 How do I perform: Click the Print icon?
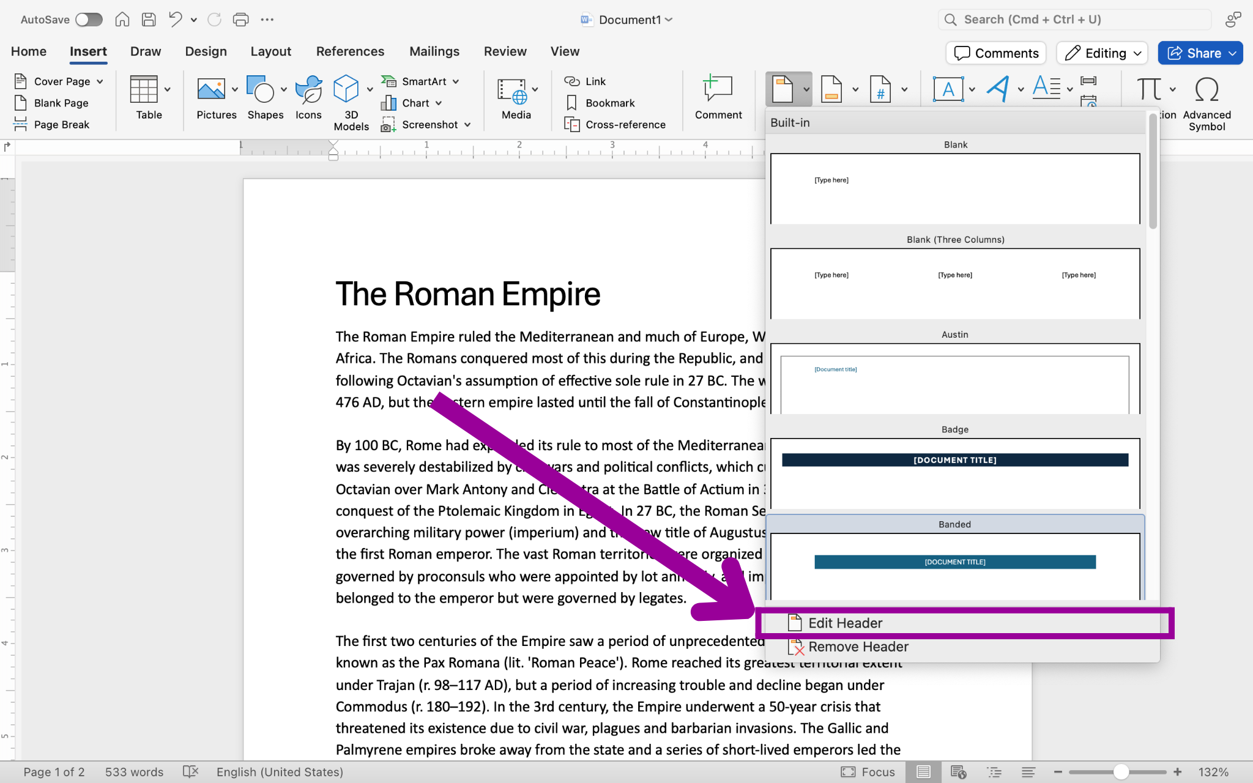point(240,20)
